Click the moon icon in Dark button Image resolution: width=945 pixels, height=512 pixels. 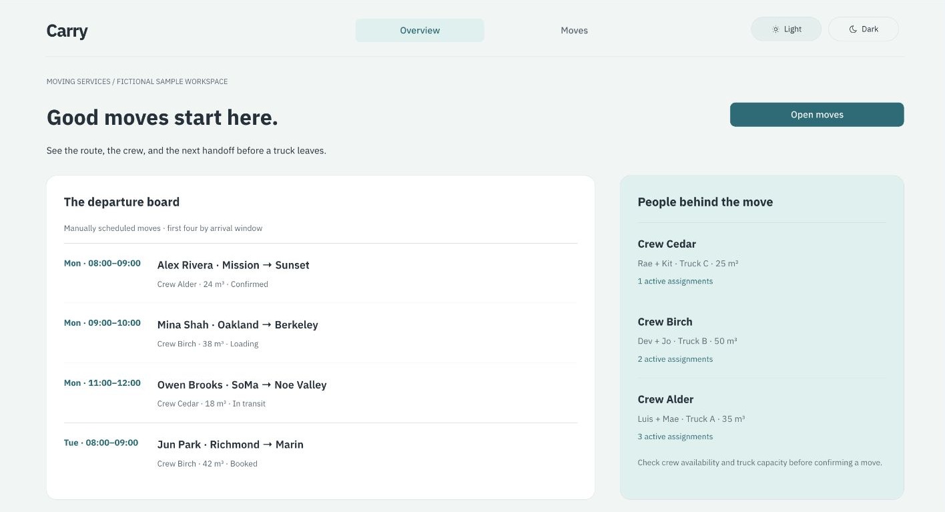point(853,29)
